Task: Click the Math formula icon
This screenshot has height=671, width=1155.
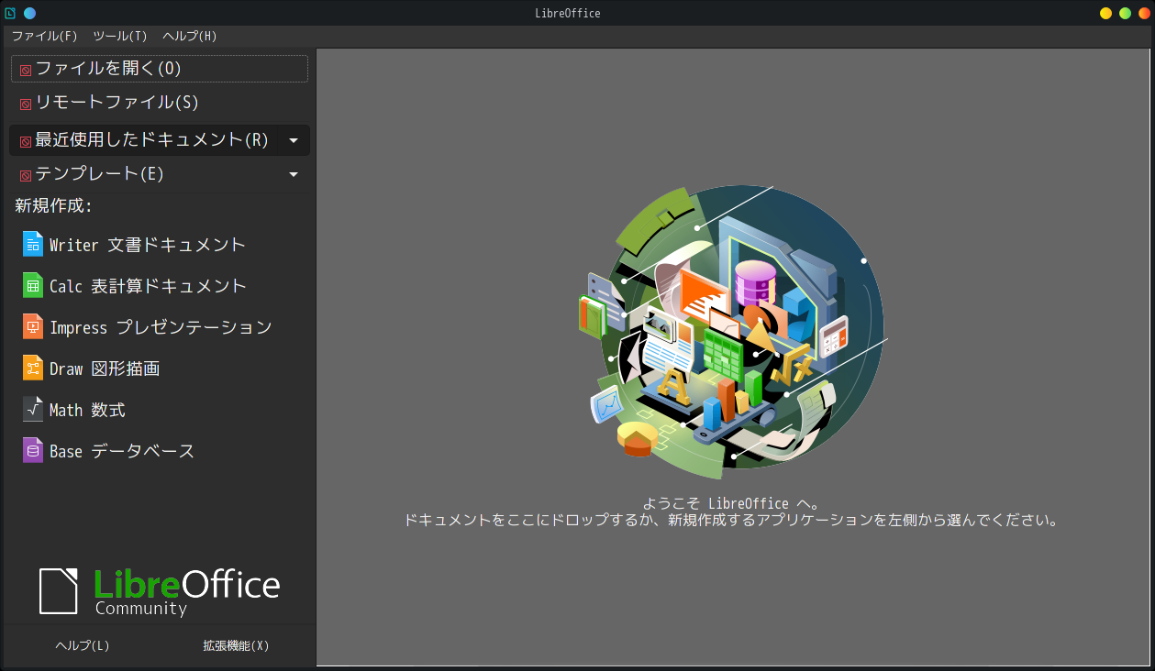Action: click(33, 409)
